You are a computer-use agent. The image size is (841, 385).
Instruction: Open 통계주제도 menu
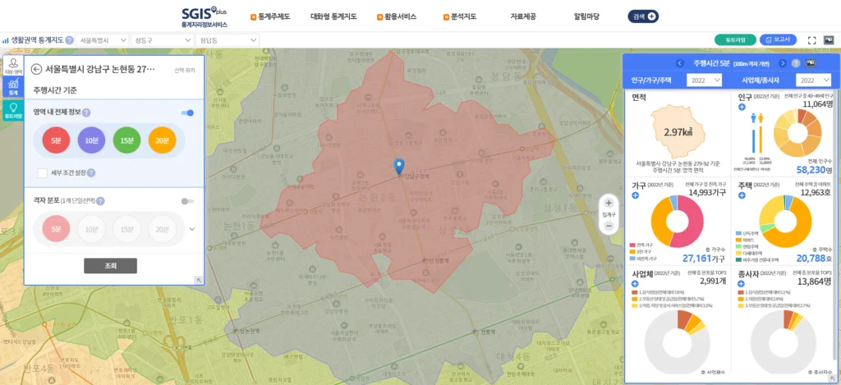(x=270, y=16)
